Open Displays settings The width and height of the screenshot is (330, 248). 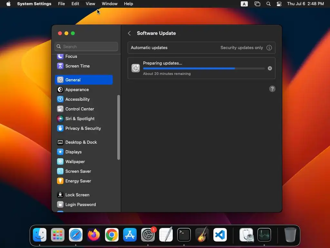point(83,152)
